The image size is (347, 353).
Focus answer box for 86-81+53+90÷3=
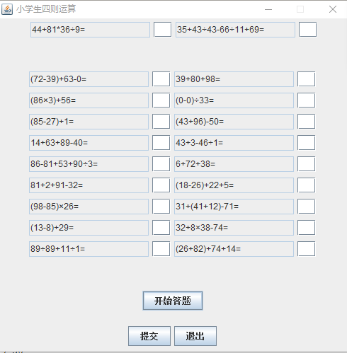pyautogui.click(x=161, y=164)
